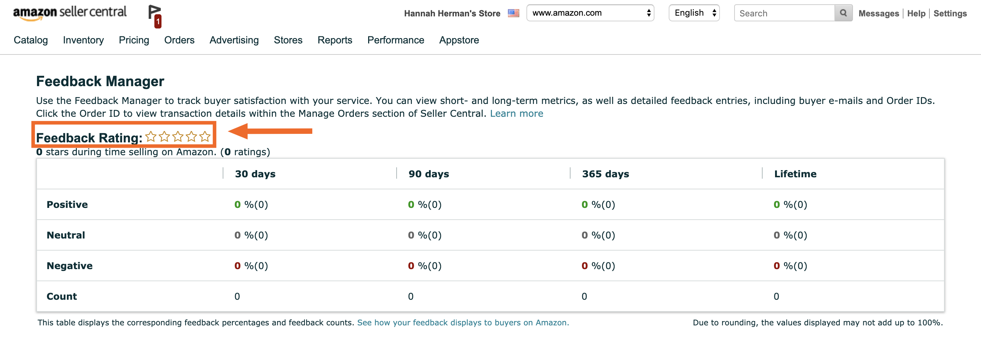Click the first feedback rating star
This screenshot has height=346, width=981.
[x=151, y=136]
